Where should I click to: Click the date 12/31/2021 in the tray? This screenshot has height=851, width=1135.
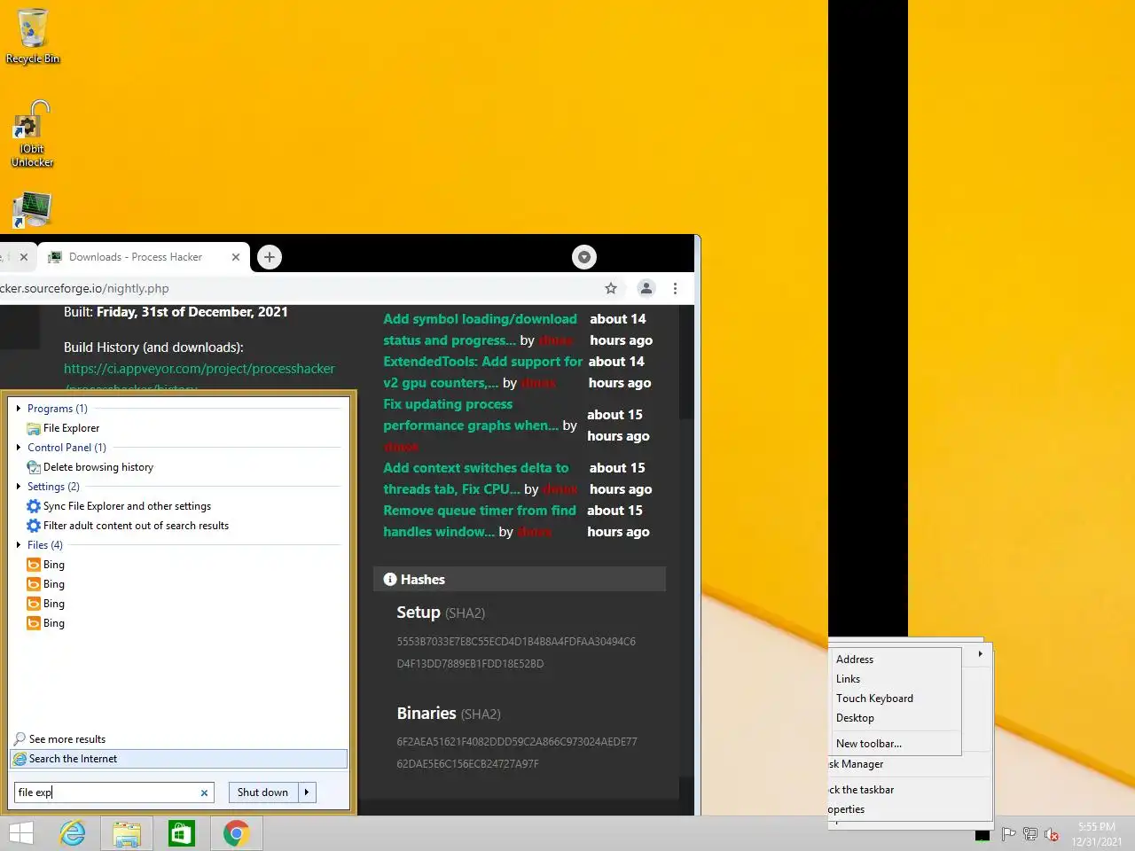pos(1097,841)
